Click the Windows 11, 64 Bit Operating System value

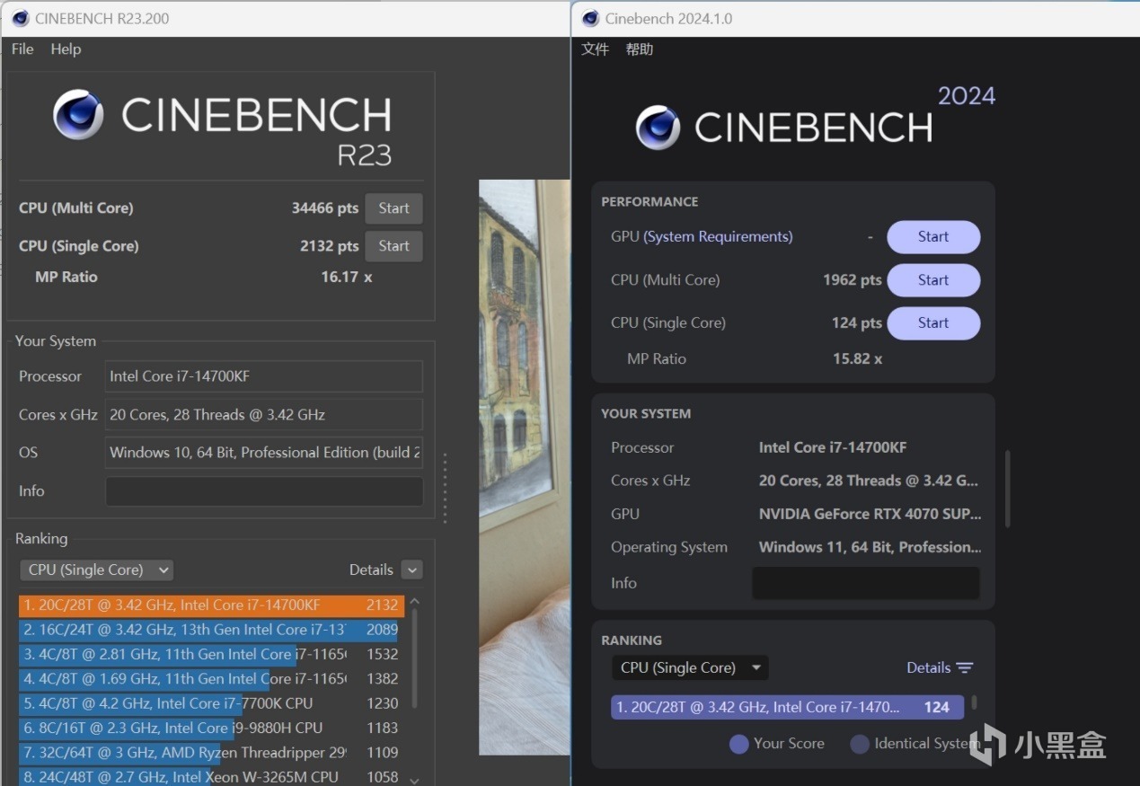pyautogui.click(x=870, y=548)
